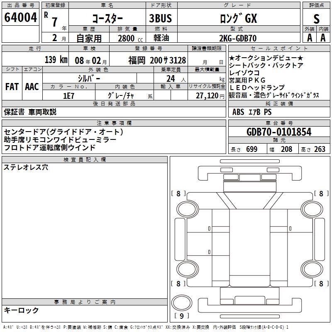Select the 営業用PKG sales point
The image size is (332, 332).
[247, 80]
